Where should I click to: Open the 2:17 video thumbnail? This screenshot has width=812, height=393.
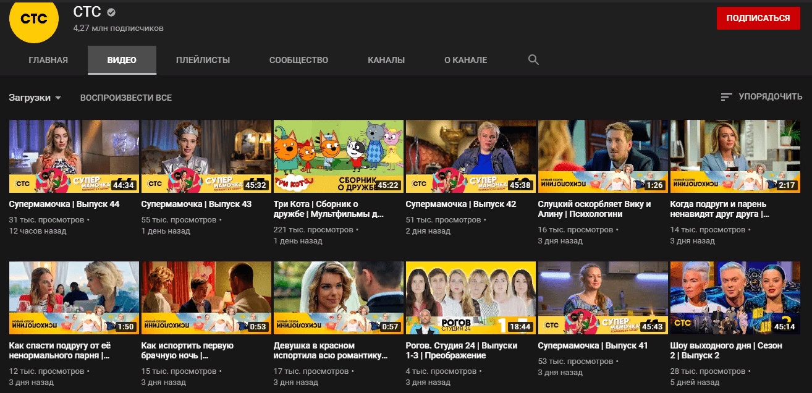pos(735,156)
